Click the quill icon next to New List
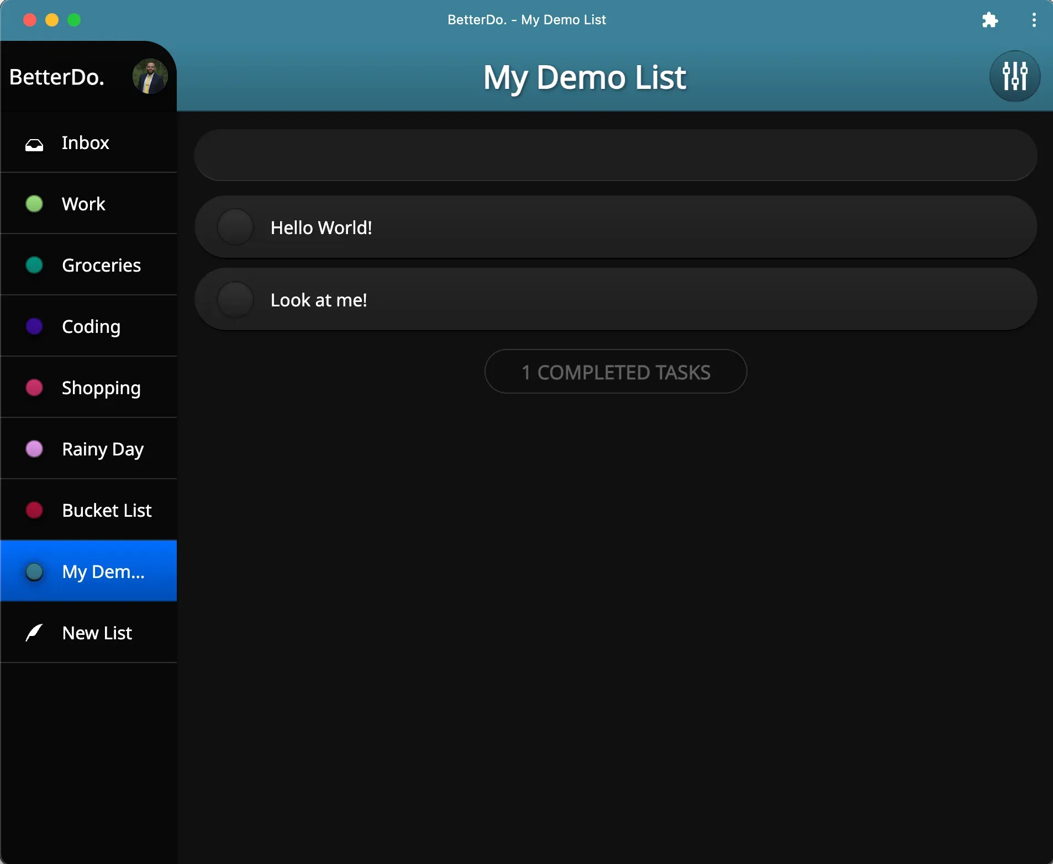The height and width of the screenshot is (864, 1053). pyautogui.click(x=33, y=632)
